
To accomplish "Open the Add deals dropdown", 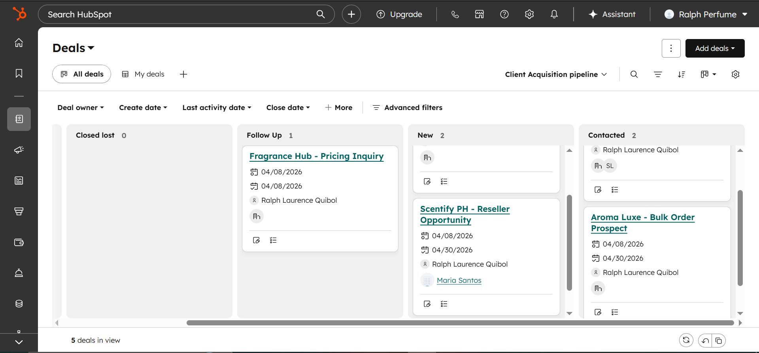I will click(715, 48).
